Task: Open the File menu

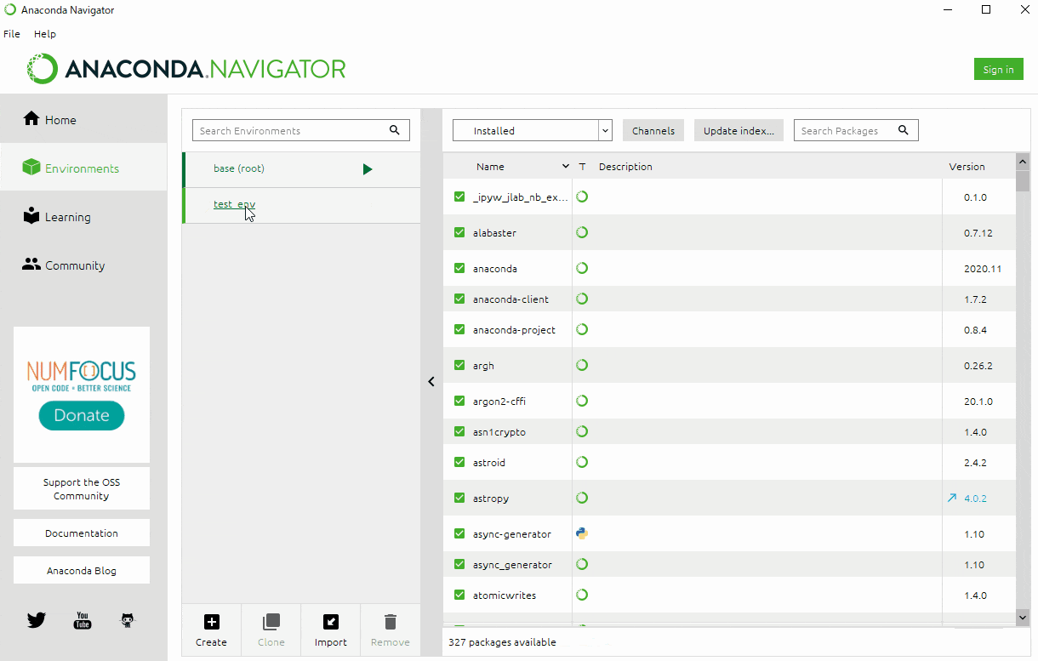Action: (11, 34)
